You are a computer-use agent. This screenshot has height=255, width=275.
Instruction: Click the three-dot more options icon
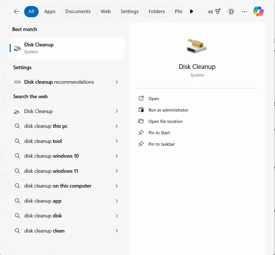coord(244,12)
